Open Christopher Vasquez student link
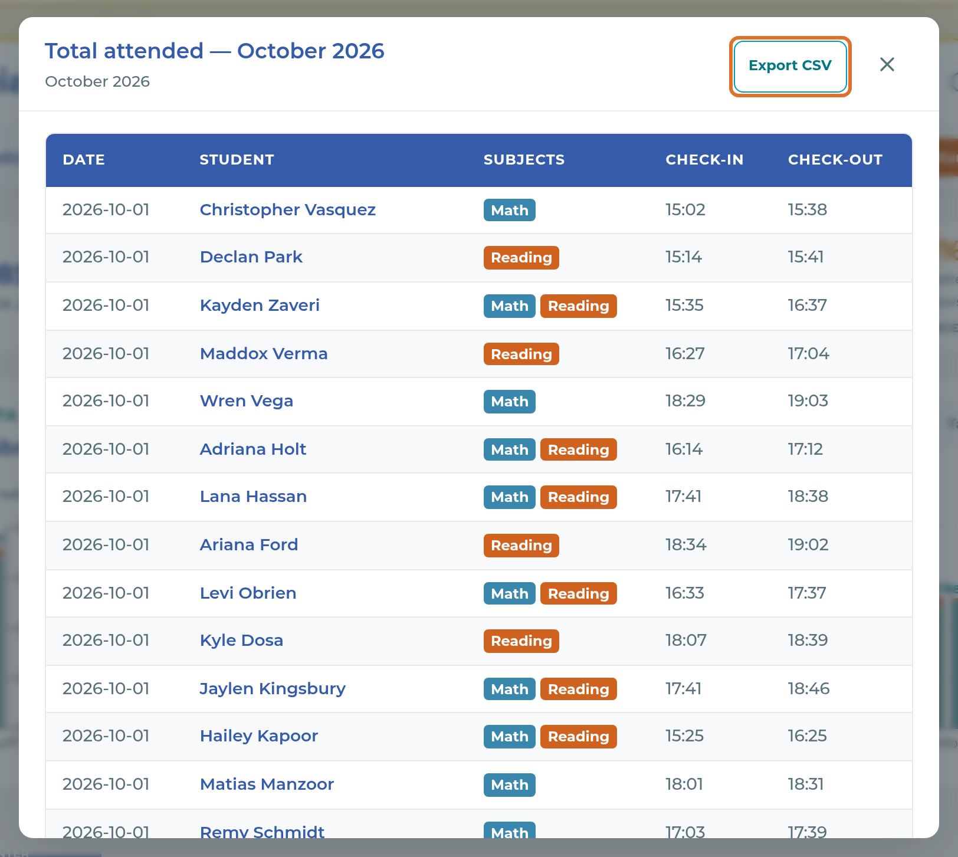Image resolution: width=958 pixels, height=857 pixels. point(288,210)
